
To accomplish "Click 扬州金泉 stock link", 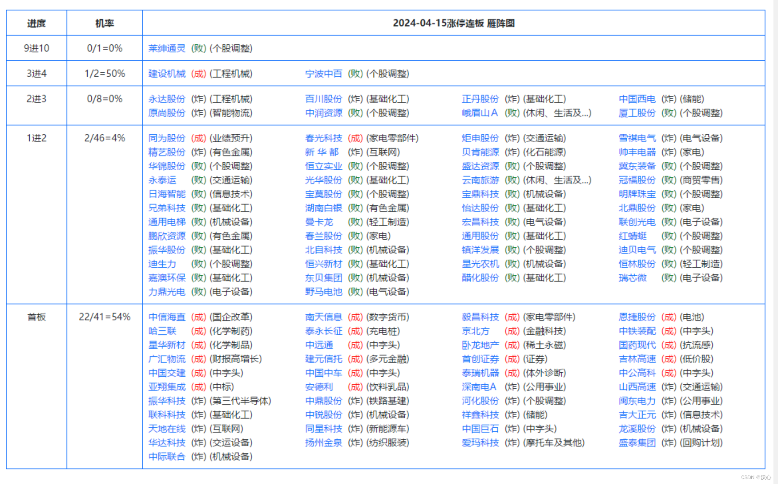I will coord(324,443).
